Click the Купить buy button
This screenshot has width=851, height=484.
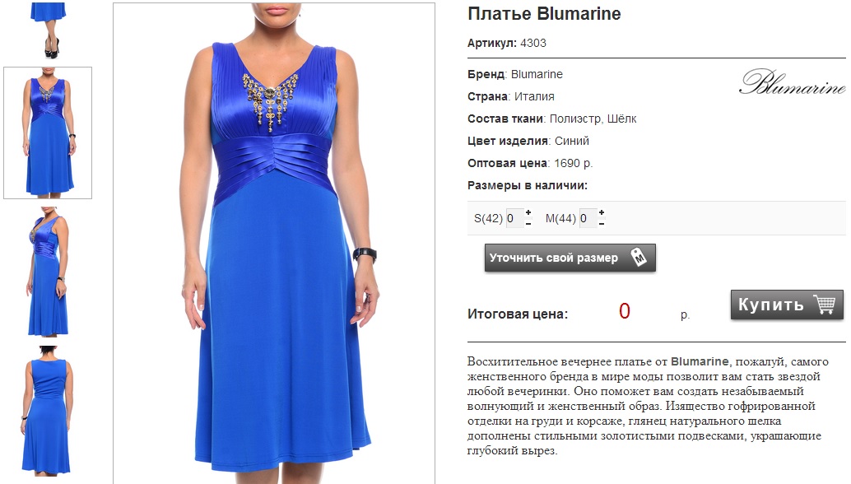coord(787,305)
